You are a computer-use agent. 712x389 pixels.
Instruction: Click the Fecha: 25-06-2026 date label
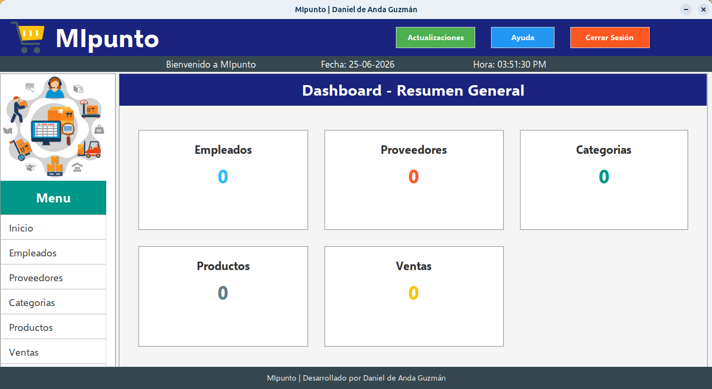point(358,64)
